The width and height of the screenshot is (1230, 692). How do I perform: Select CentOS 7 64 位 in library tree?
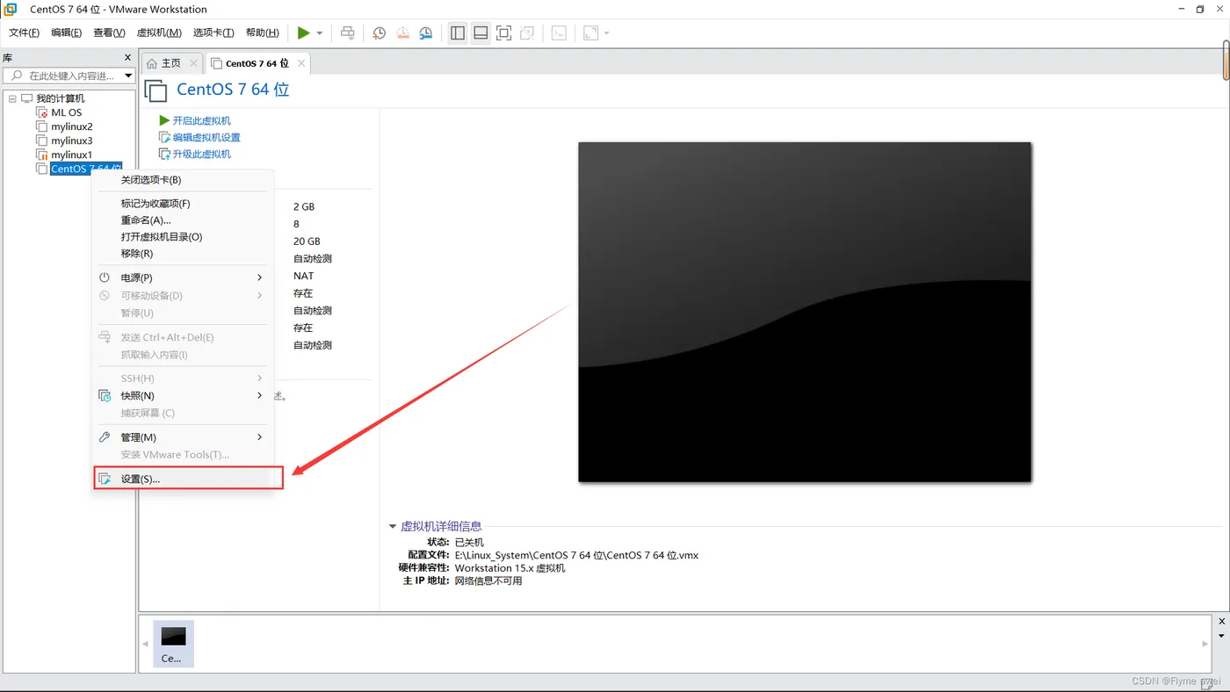(x=85, y=169)
